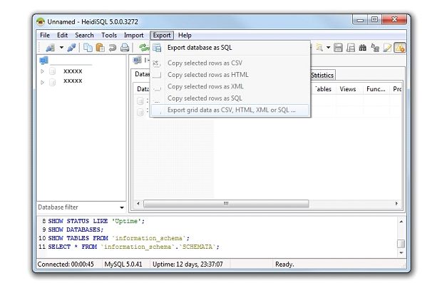Click the HeidiSQL application icon in title bar
This screenshot has height=283, width=437.
tap(41, 21)
